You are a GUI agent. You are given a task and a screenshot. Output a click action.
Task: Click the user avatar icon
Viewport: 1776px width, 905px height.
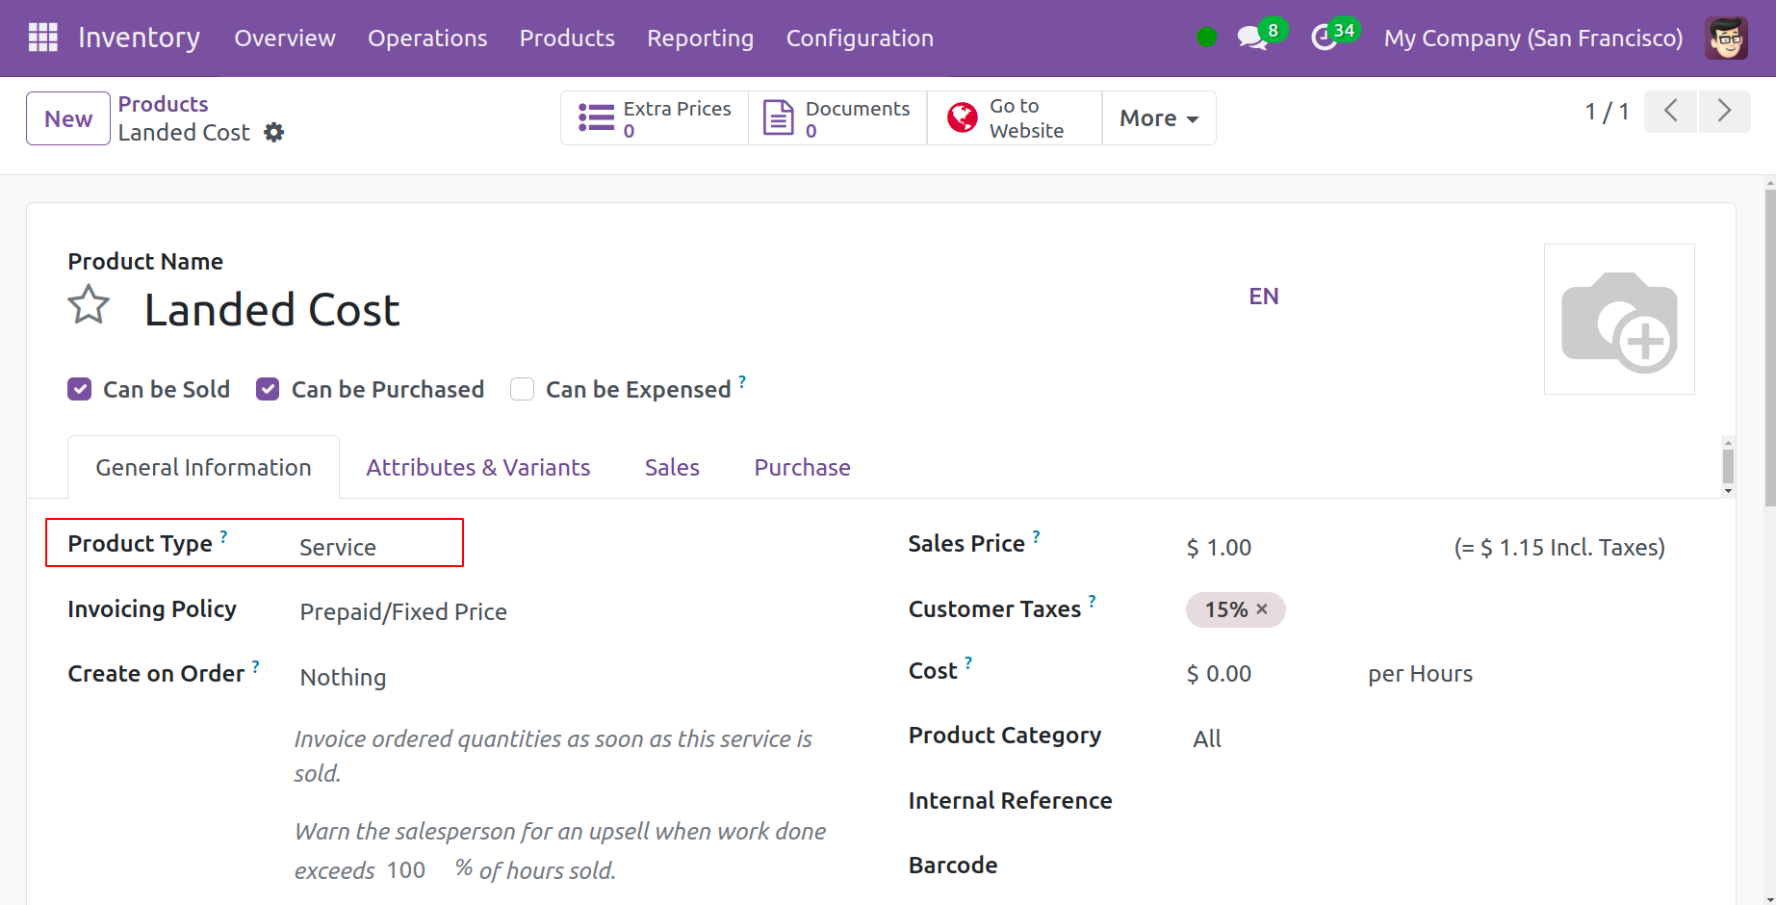coord(1726,39)
